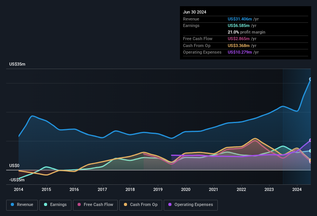Click the 2017 x-axis label
This screenshot has width=317, height=216.
[x=102, y=189]
